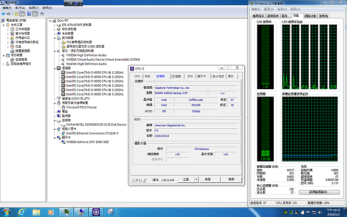Collapse the Qoo-PC root device node
Viewport: 347px width, 217px height.
(x=50, y=21)
